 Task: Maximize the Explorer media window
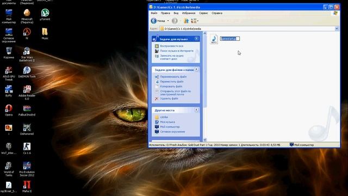click(x=331, y=7)
